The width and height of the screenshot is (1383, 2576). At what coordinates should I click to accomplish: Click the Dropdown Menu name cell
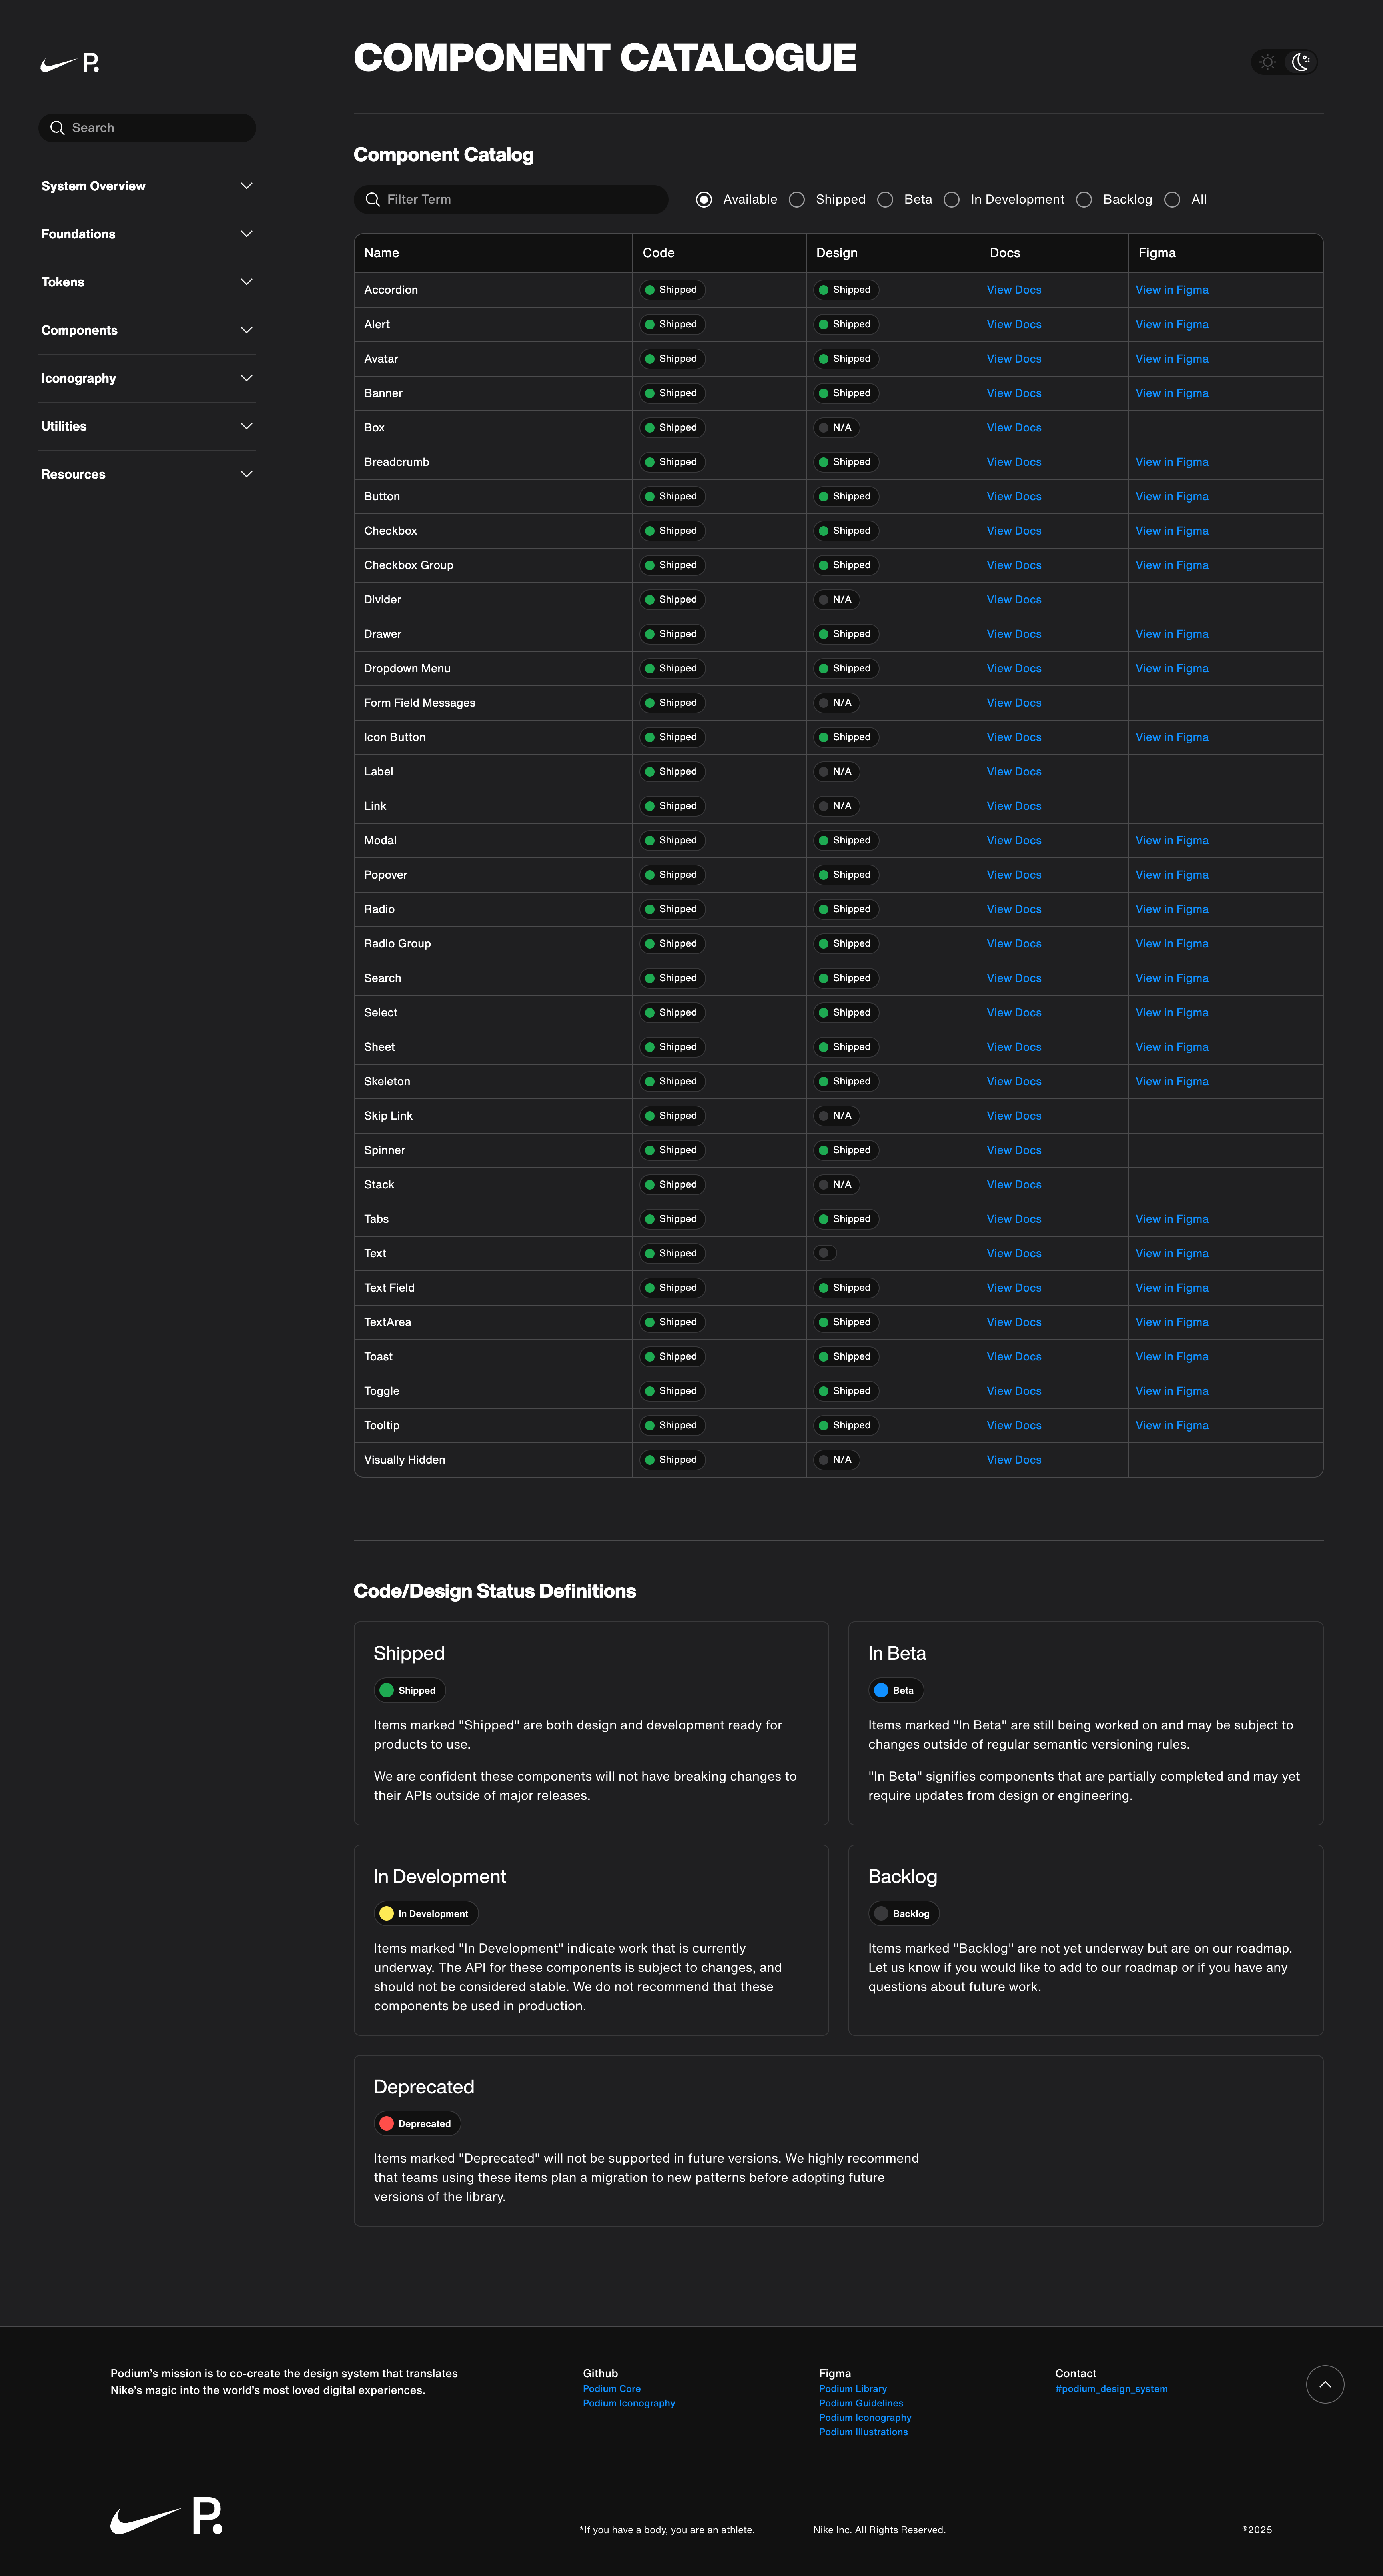493,669
